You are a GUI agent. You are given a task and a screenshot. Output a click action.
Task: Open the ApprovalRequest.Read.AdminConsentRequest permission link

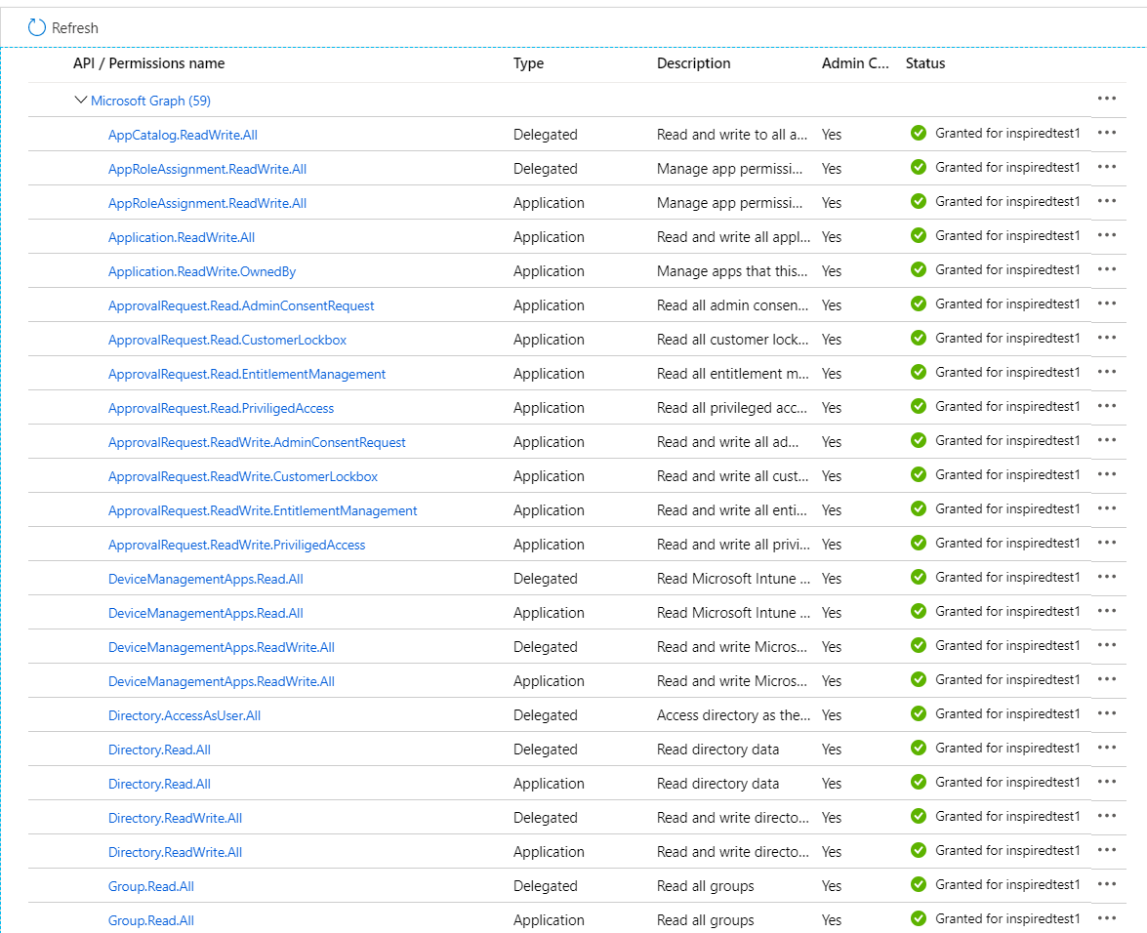click(241, 305)
